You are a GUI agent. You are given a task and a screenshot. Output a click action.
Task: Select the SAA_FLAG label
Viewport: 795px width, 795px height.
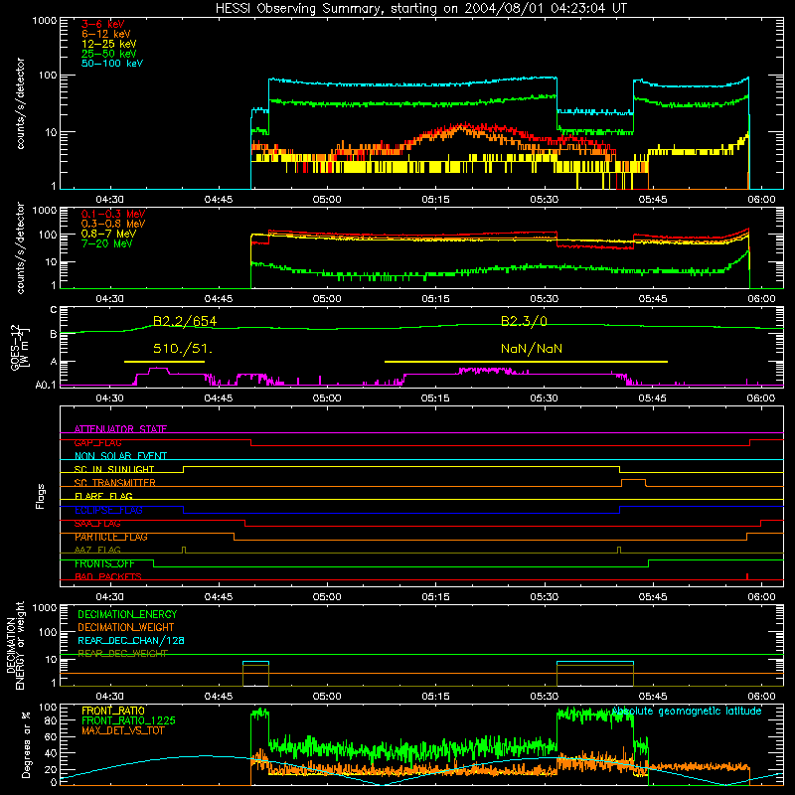click(97, 524)
